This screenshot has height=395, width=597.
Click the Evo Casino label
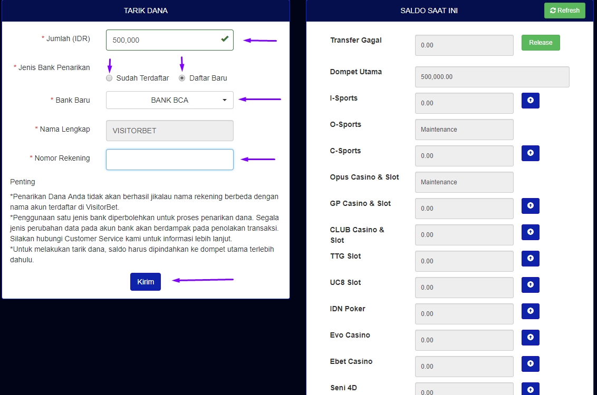tap(350, 335)
